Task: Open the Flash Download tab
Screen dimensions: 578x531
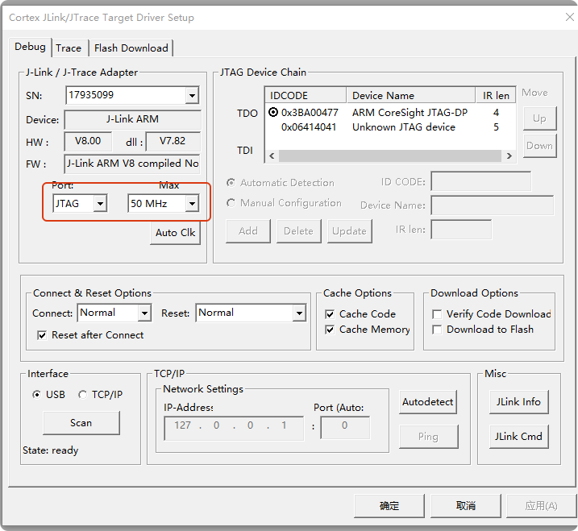Action: 131,48
